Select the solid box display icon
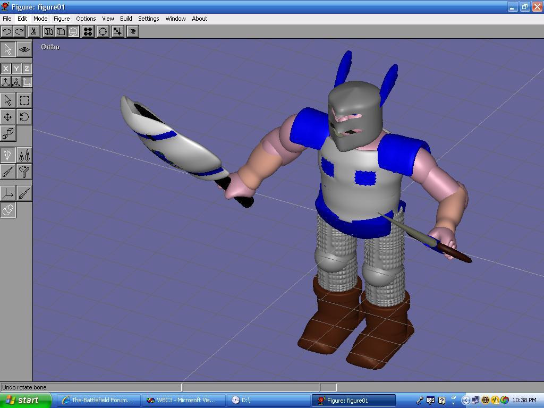This screenshot has height=408, width=544. pyautogui.click(x=61, y=31)
